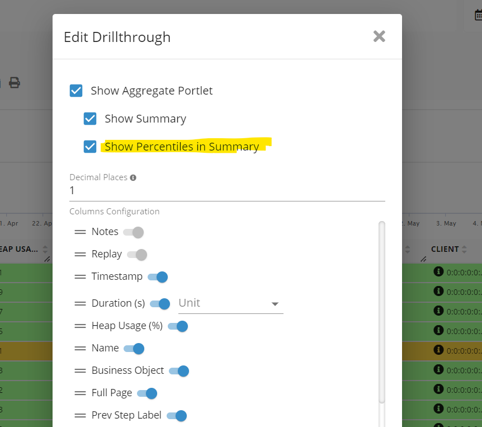This screenshot has height=427, width=482.
Task: Click the Decimal Places input field
Action: (226, 191)
